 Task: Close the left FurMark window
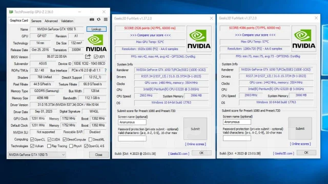coord(211,18)
